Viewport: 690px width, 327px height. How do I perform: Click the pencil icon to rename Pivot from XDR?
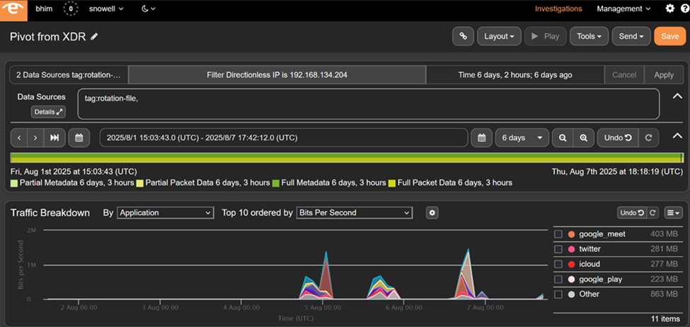(95, 36)
